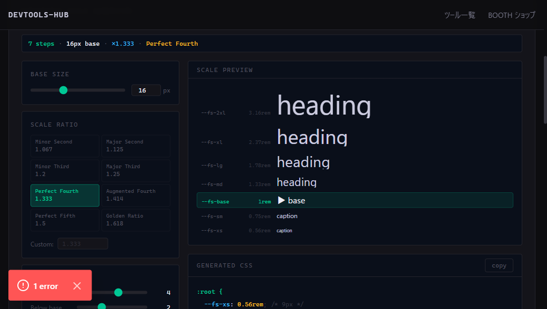Click the Custom ratio input field
This screenshot has height=309, width=547.
83,244
